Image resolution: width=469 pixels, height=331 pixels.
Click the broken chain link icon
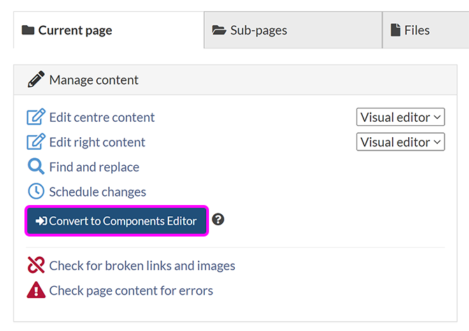(x=36, y=265)
